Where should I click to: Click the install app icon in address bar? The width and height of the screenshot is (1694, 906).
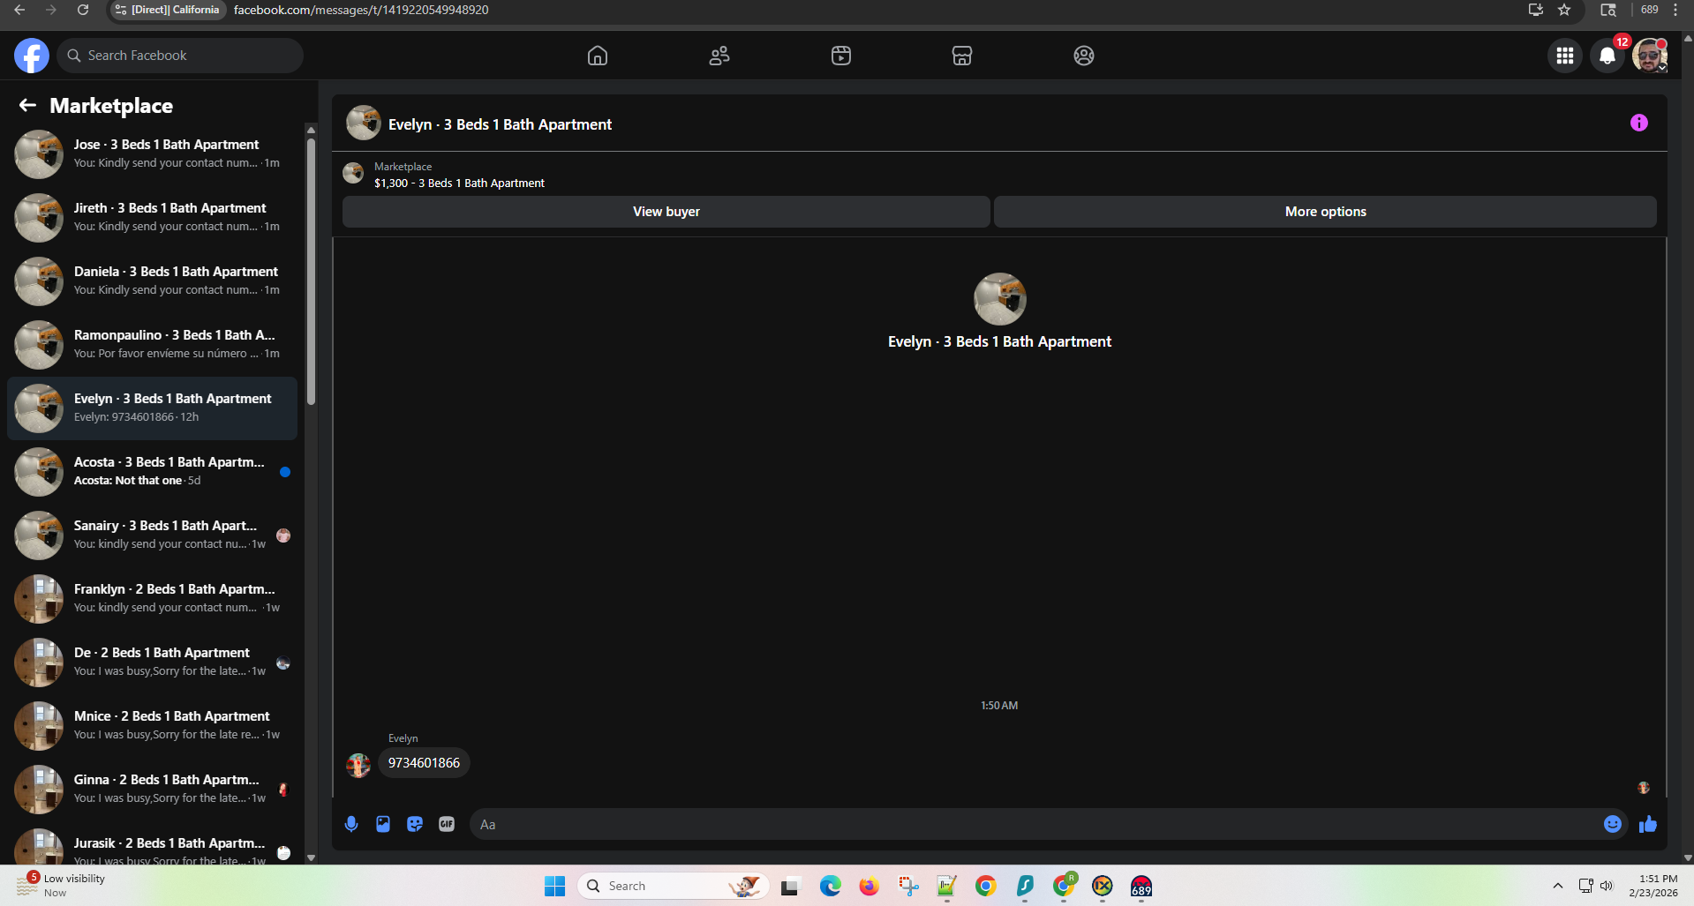[x=1536, y=10]
